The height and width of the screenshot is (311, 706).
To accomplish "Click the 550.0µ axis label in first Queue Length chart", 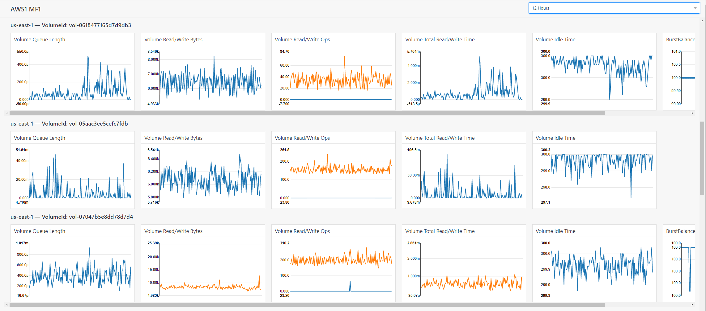I will (x=23, y=52).
